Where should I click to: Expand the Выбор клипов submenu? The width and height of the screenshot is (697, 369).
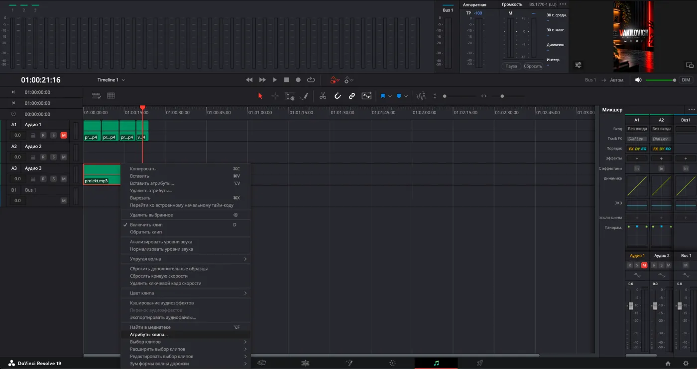[x=185, y=342]
